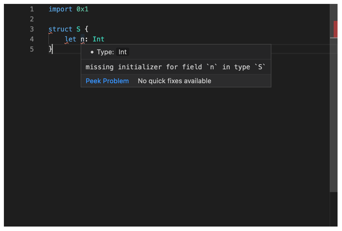Click the No quick fixes available label
The image size is (342, 231).
click(x=174, y=81)
